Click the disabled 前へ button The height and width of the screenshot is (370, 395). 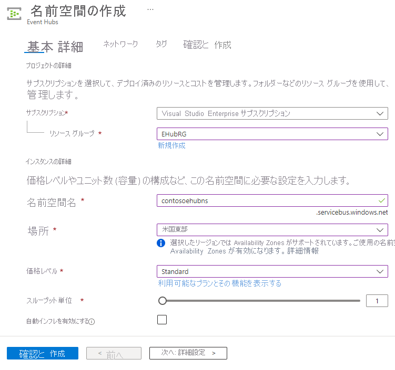click(x=114, y=353)
